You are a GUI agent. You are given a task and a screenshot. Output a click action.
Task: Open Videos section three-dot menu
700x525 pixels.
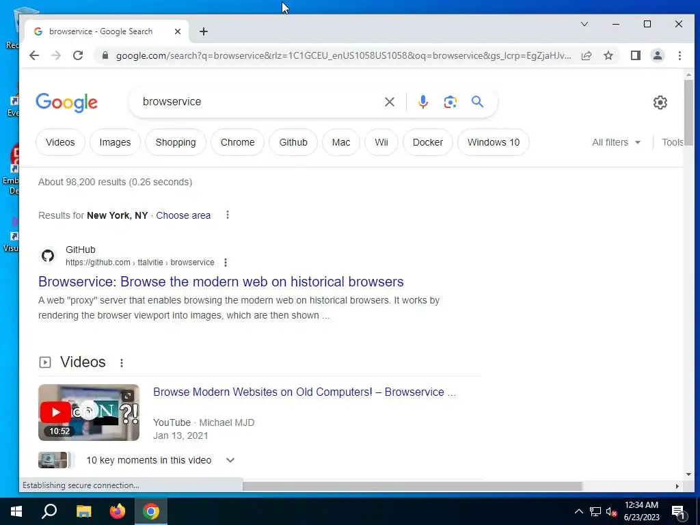(x=122, y=363)
